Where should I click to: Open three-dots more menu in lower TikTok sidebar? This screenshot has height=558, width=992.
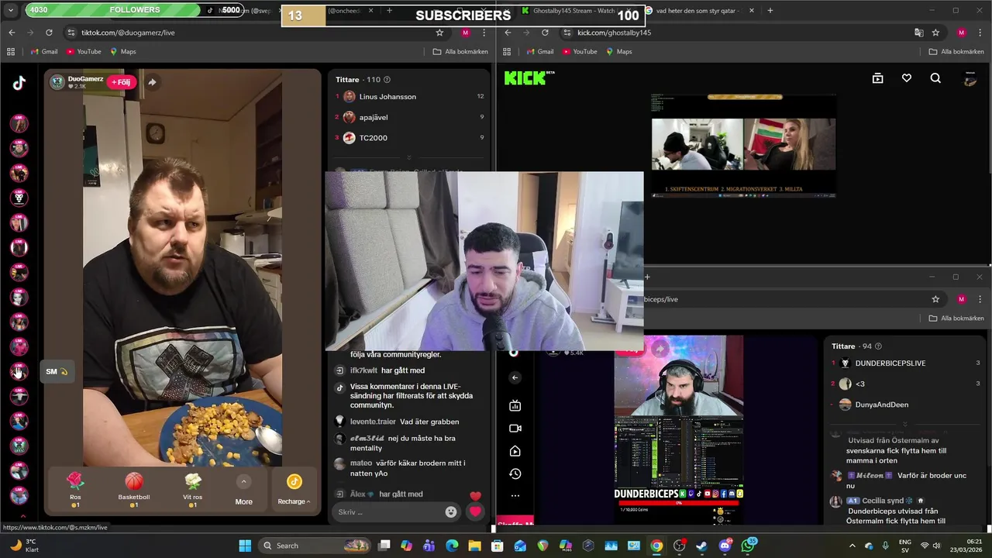(515, 496)
